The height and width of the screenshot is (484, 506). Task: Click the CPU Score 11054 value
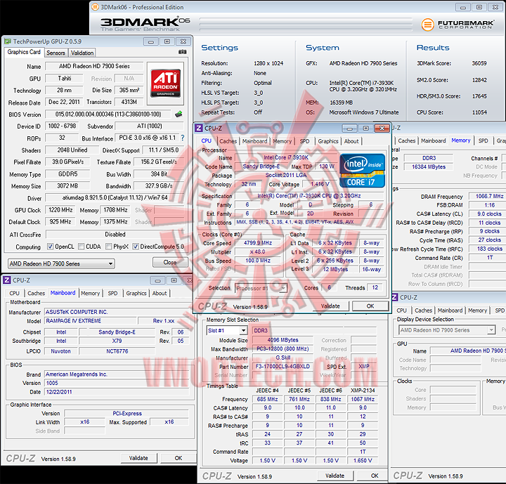click(x=479, y=112)
